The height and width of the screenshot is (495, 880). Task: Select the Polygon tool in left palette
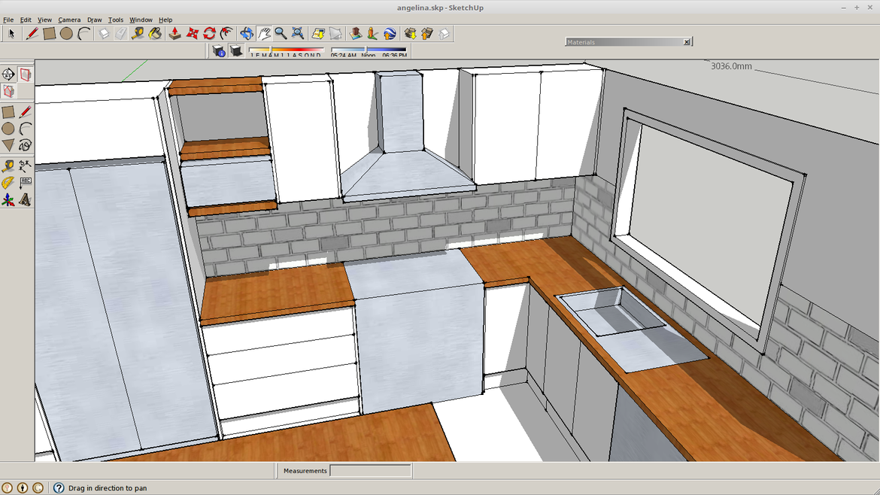coord(8,145)
